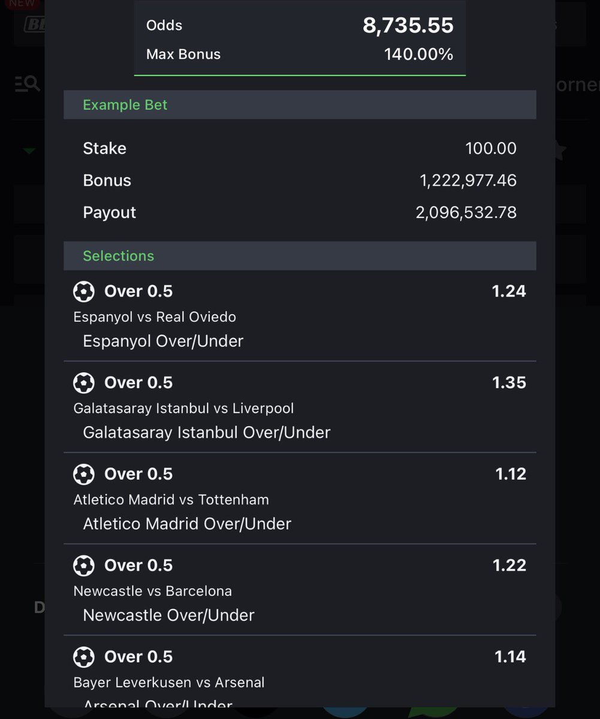Click the 1.14 odds value

pyautogui.click(x=510, y=657)
